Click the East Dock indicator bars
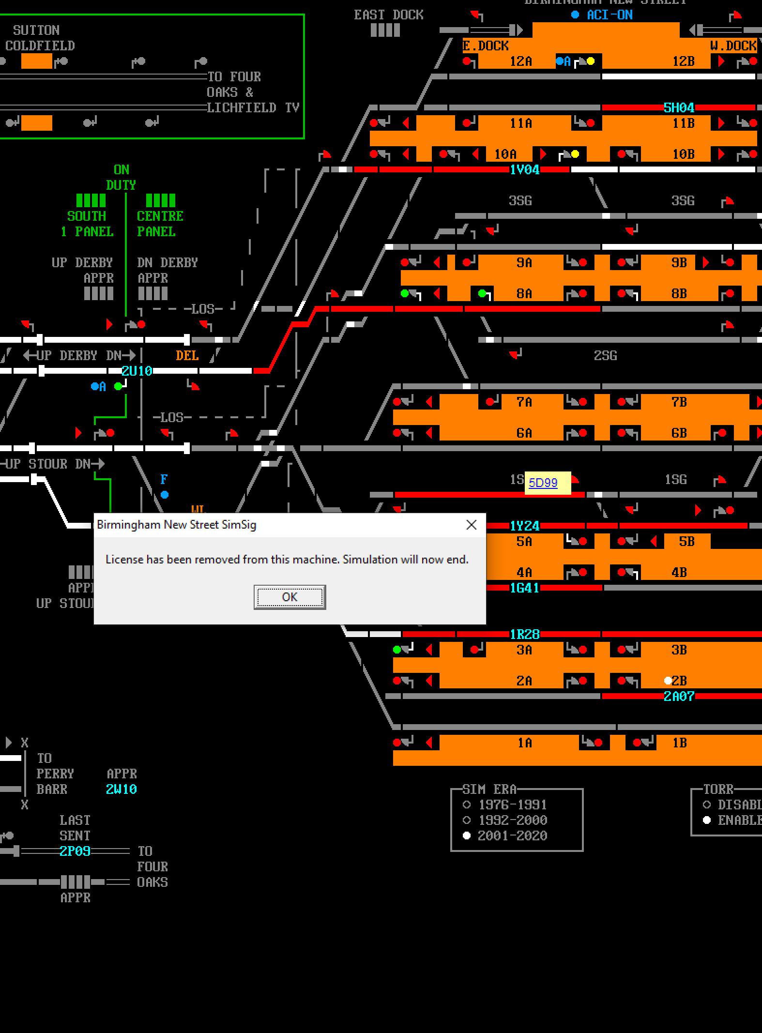 [385, 30]
